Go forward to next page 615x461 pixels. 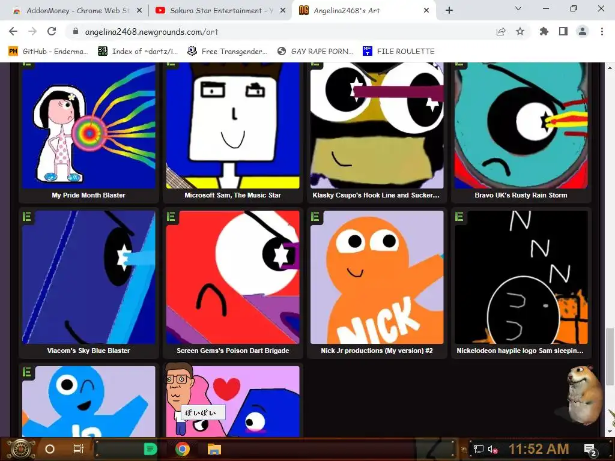pyautogui.click(x=32, y=31)
